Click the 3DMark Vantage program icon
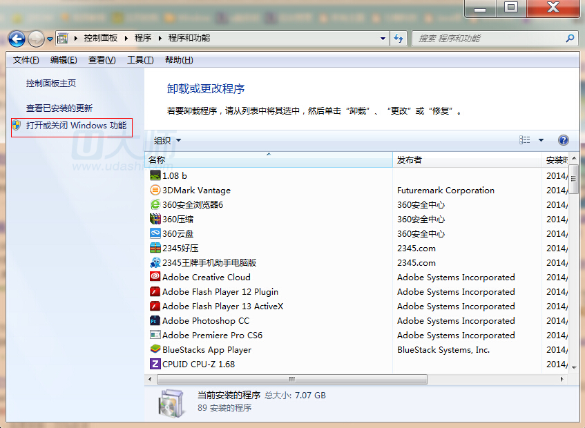 155,190
